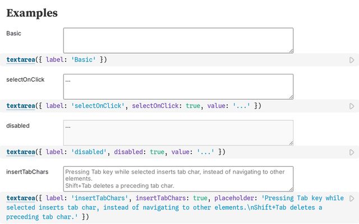Click textarea link in disabled code
Viewport: 359px width, 224px height.
tap(20, 152)
